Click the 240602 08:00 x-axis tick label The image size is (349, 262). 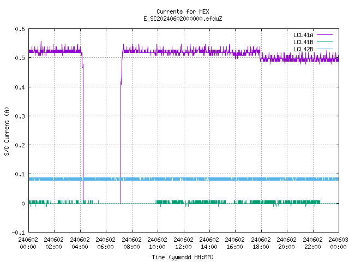(131, 243)
